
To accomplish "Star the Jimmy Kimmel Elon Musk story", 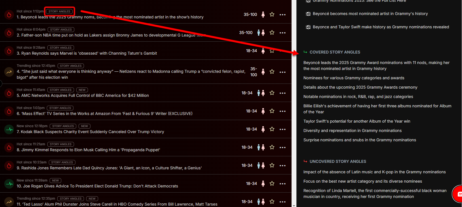I will [x=272, y=147].
